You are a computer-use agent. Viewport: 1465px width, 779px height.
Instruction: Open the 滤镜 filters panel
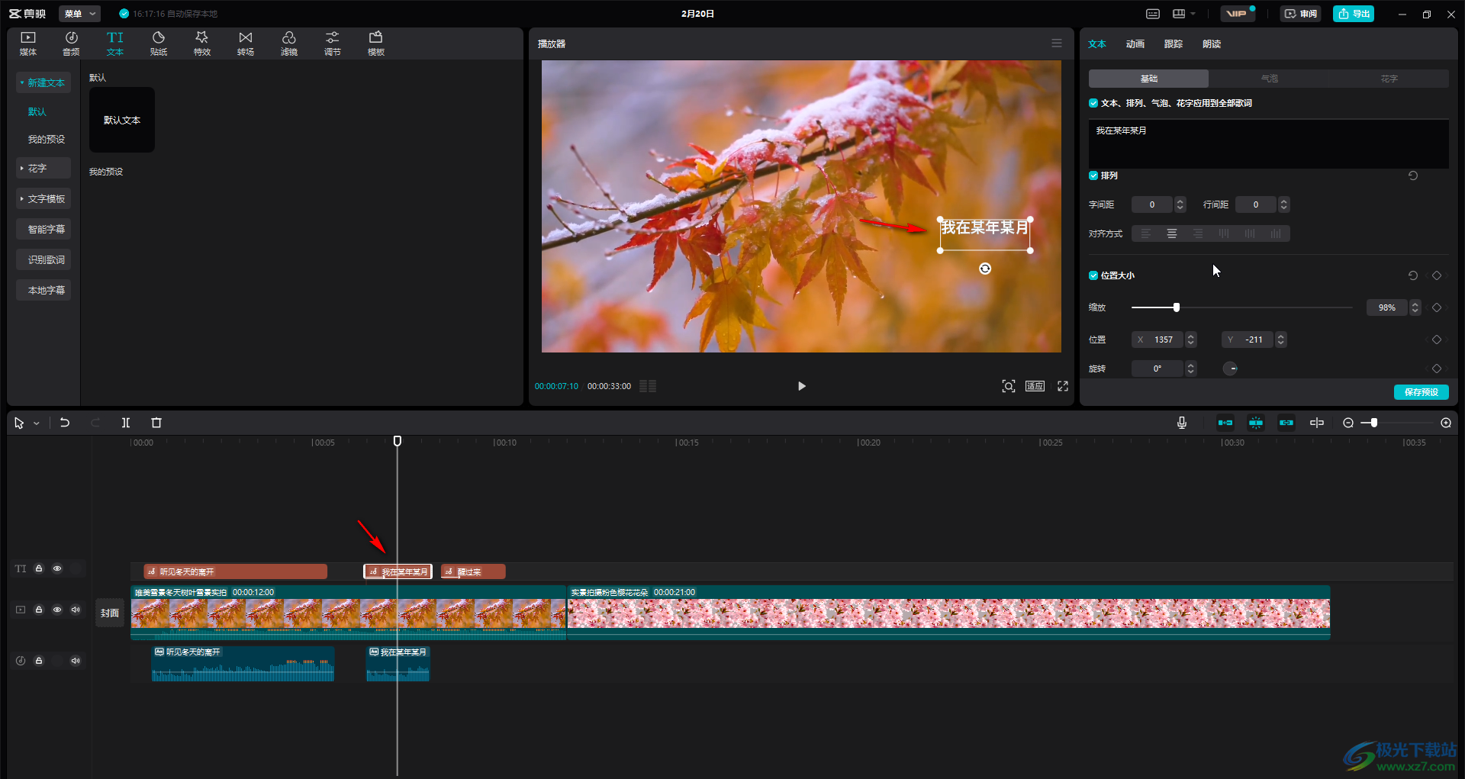click(289, 43)
